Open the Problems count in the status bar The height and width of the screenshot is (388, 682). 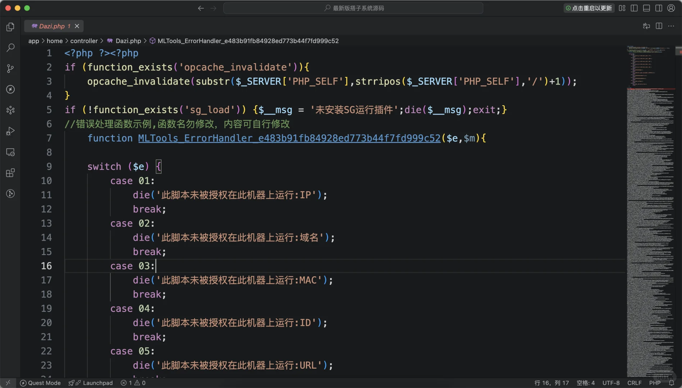[x=133, y=383]
